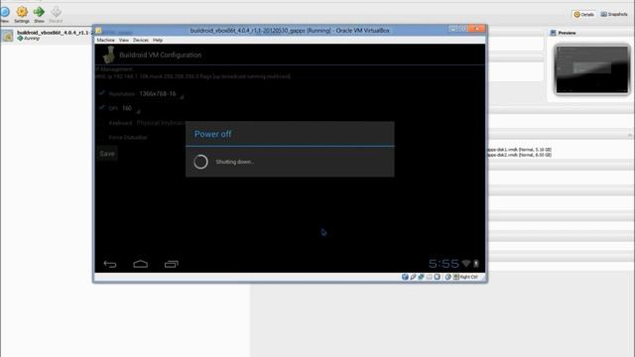Click the Save button

[107, 154]
